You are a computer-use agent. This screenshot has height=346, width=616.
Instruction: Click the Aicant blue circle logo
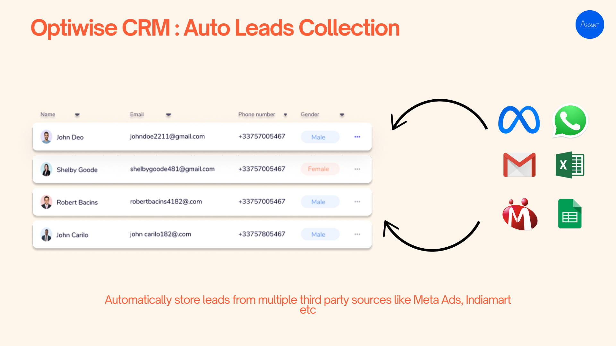[x=590, y=25]
